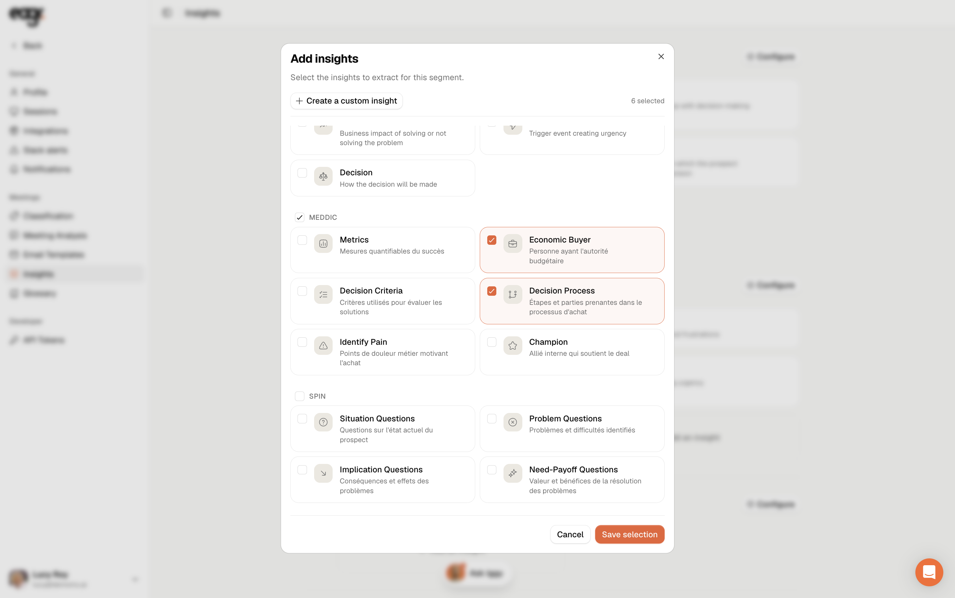Click the Implication Questions card title
Image resolution: width=955 pixels, height=598 pixels.
coord(381,469)
